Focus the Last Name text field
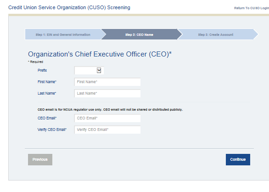 point(107,93)
